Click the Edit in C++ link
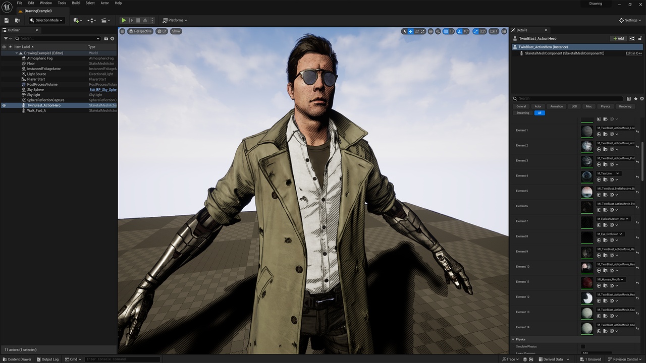Image resolution: width=646 pixels, height=363 pixels. [634, 53]
